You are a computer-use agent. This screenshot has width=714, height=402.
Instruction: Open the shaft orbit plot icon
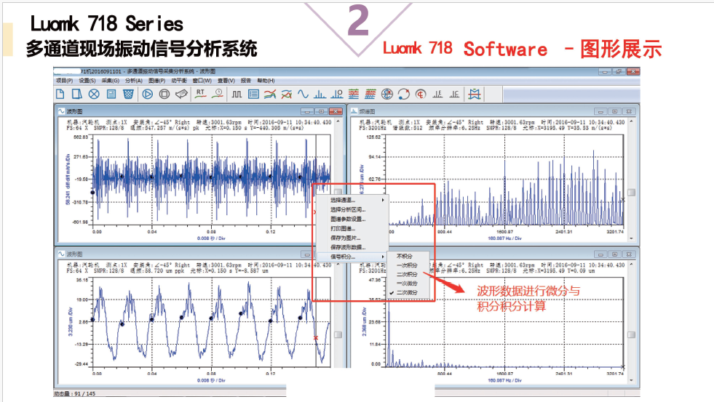coord(403,94)
